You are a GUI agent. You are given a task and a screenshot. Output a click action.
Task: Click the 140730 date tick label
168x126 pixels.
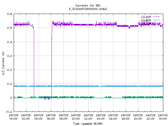click(163, 115)
